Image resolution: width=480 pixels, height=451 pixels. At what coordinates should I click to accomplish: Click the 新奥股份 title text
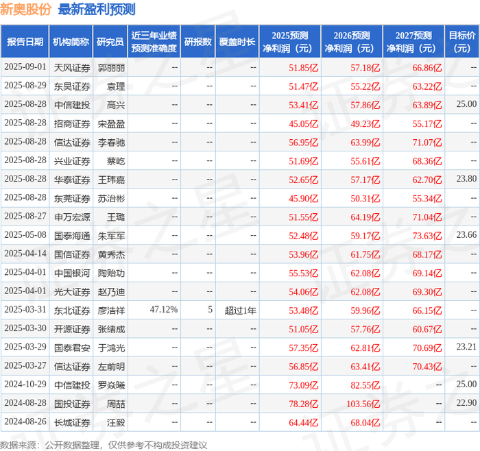(26, 9)
